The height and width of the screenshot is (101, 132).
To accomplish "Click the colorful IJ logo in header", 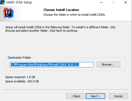I will pyautogui.click(x=8, y=13).
